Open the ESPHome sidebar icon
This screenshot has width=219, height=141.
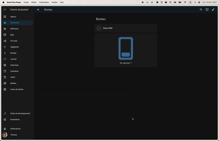[5, 29]
